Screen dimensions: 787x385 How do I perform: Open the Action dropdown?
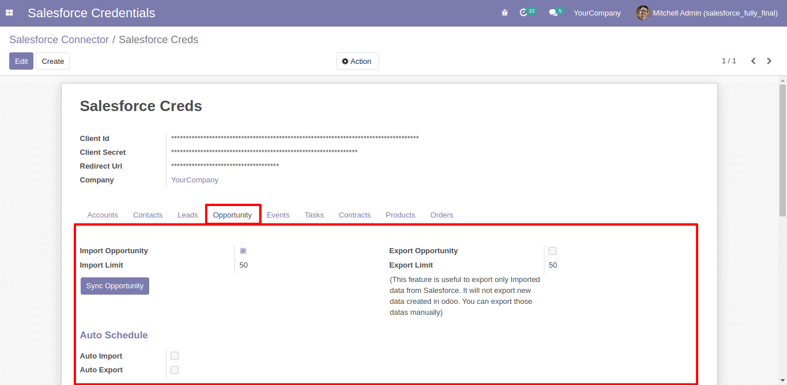pos(357,61)
